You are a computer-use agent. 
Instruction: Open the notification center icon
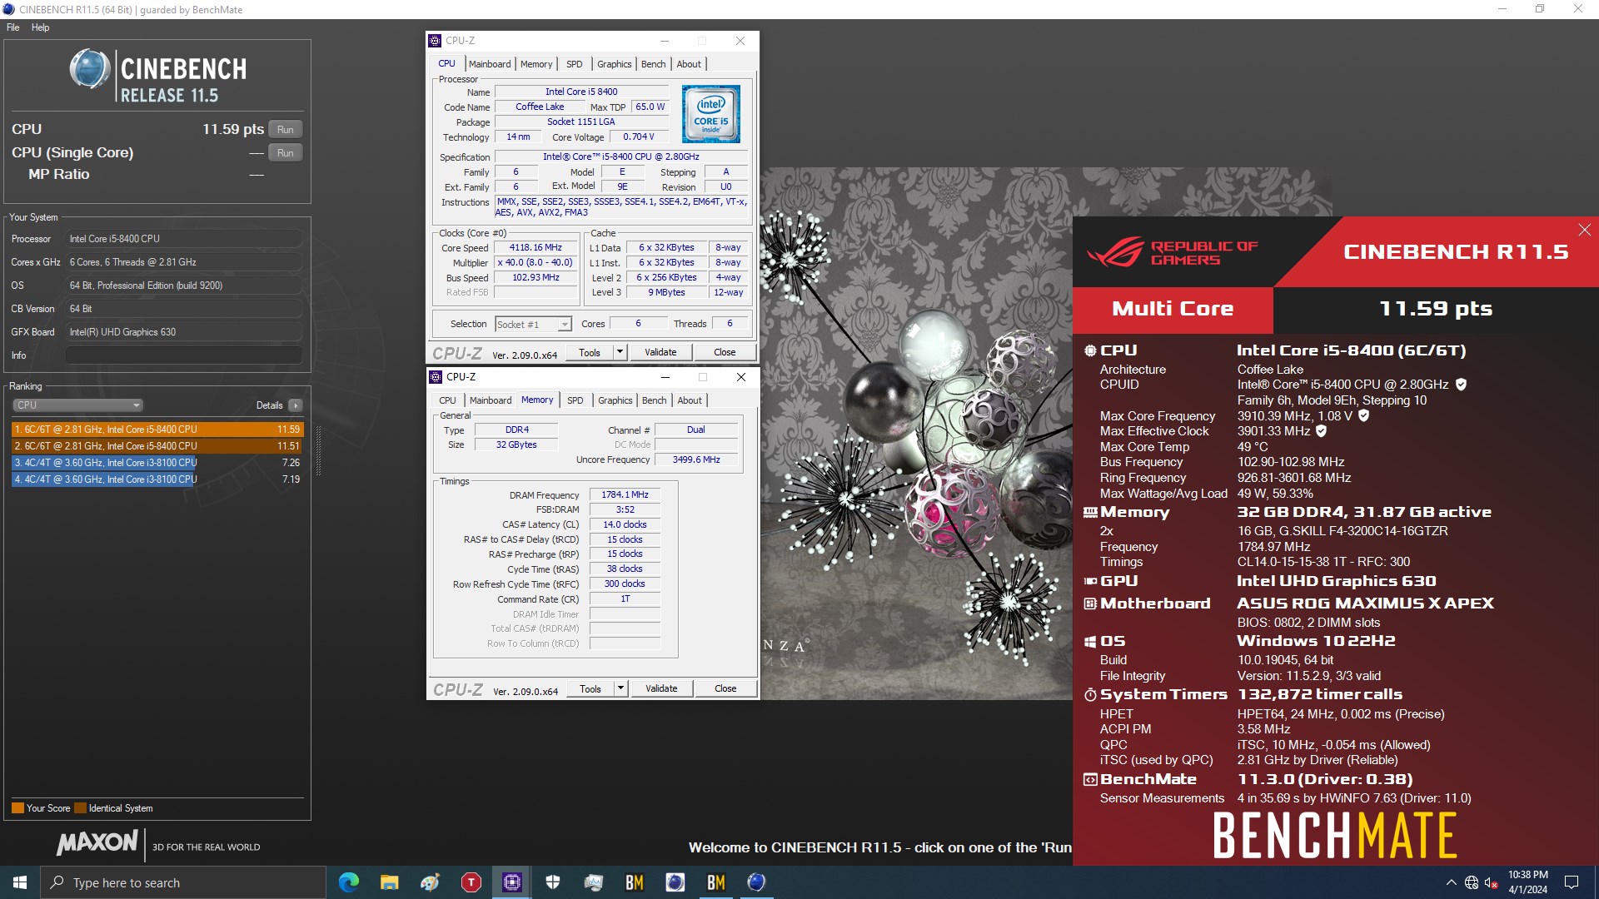1572,882
